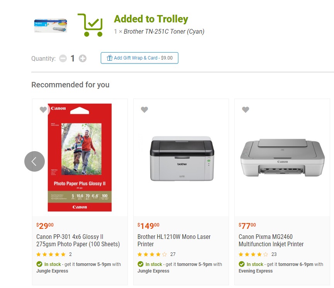Screen dimensions: 334x288
Task: Click the green trolley cart icon
Action: click(x=90, y=25)
